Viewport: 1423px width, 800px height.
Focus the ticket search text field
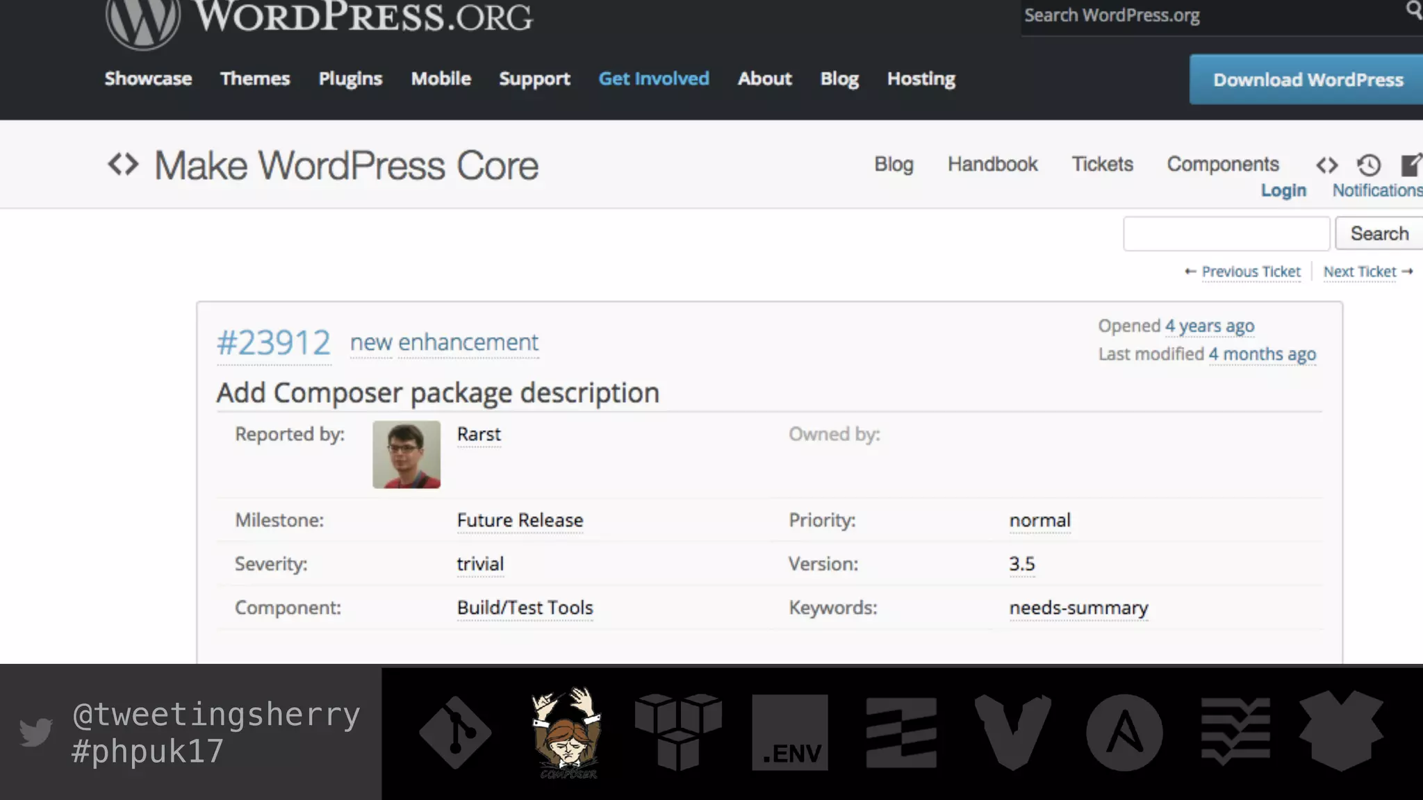[1226, 233]
